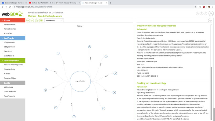Click the webQDA logo
The image size is (215, 121).
(12, 14)
